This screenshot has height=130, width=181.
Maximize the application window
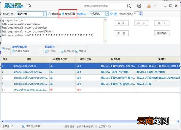[x=171, y=6]
